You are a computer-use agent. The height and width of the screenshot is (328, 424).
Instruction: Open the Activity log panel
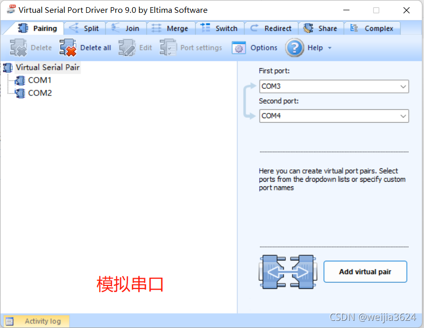coord(35,321)
